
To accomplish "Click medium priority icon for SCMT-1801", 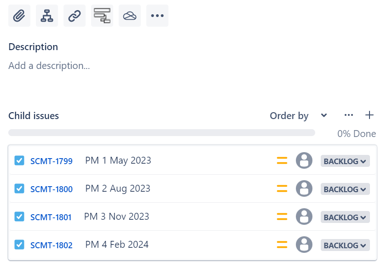I will 282,217.
